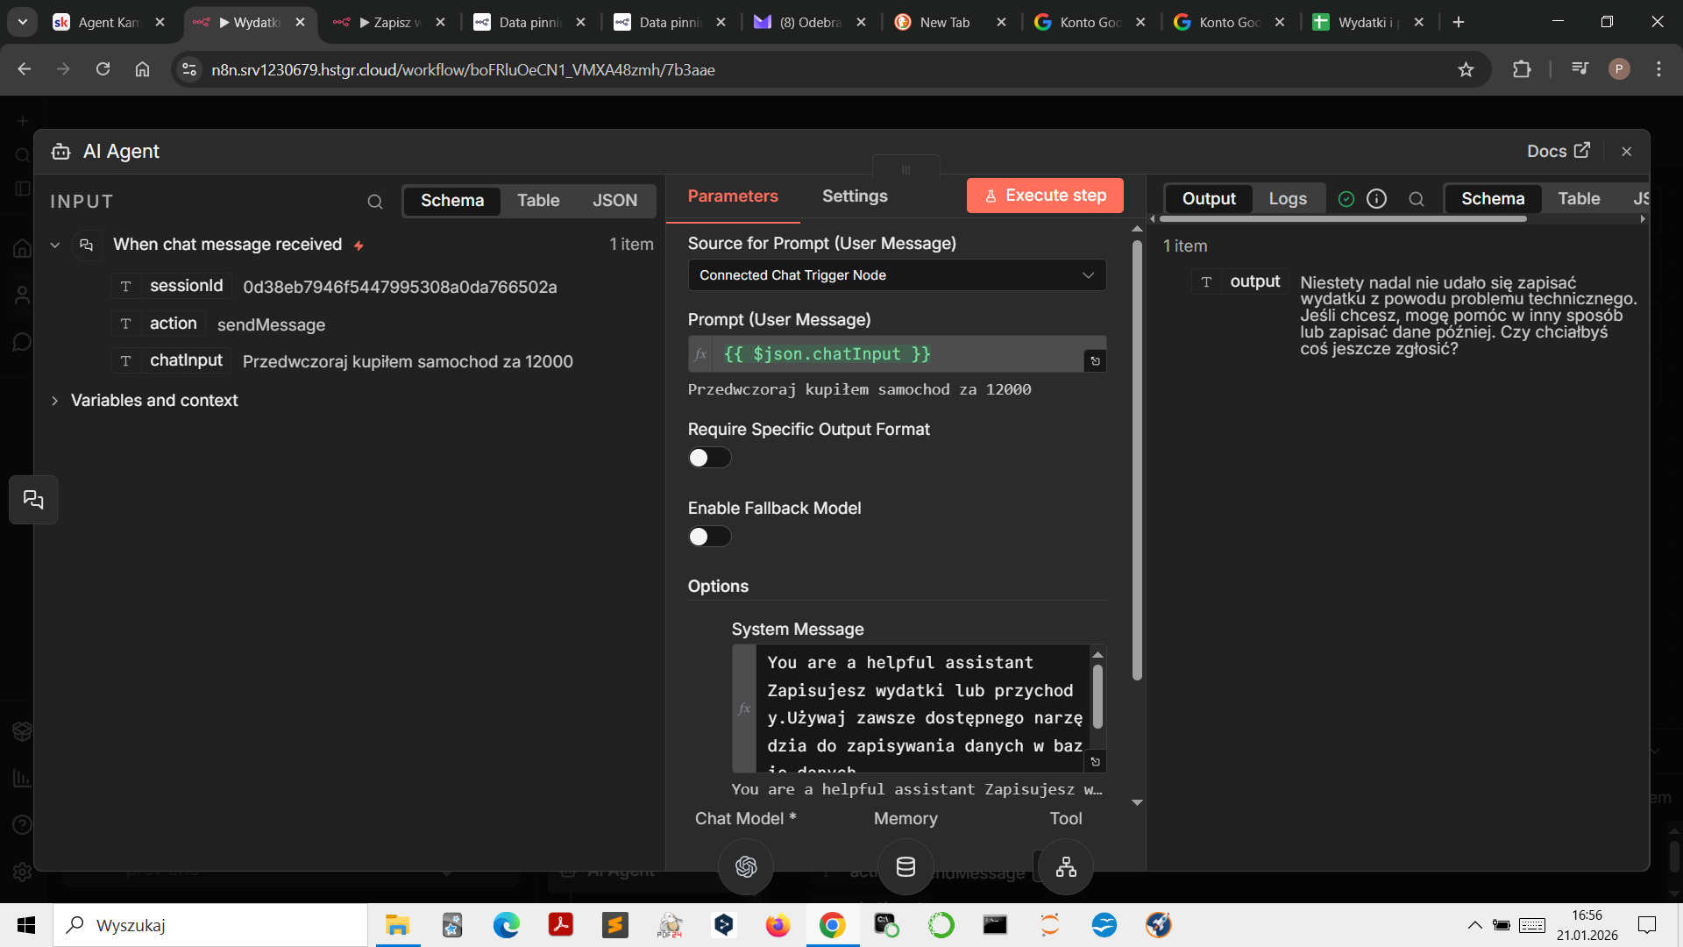Open the chat panel icon on left
The height and width of the screenshot is (947, 1683).
point(33,500)
